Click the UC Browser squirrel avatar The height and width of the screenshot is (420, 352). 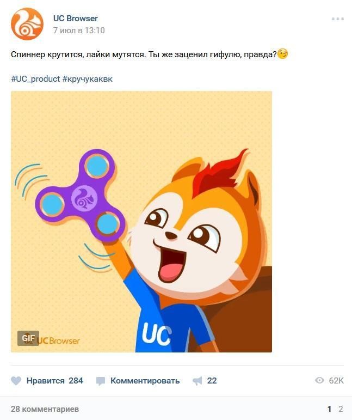pyautogui.click(x=27, y=24)
